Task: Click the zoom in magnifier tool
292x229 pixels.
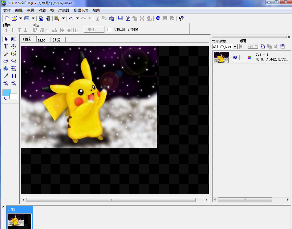Action: pos(6,83)
